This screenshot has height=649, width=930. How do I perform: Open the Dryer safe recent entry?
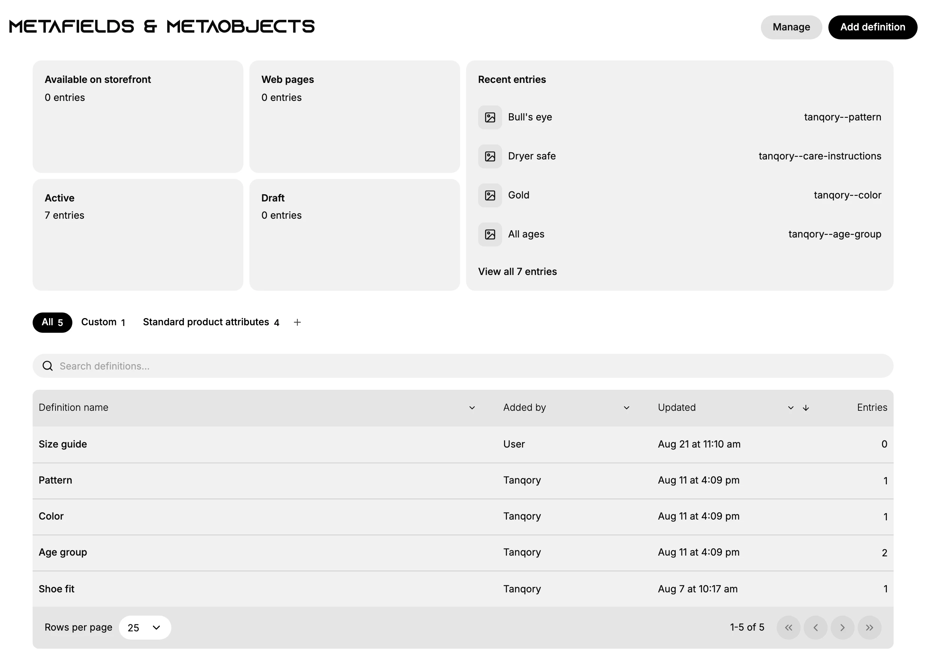click(679, 156)
